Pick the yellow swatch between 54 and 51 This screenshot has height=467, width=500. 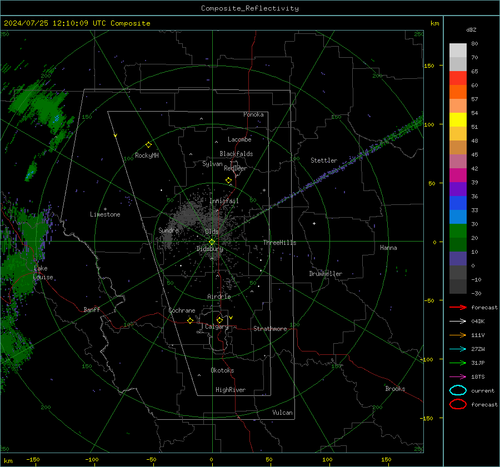pyautogui.click(x=458, y=120)
